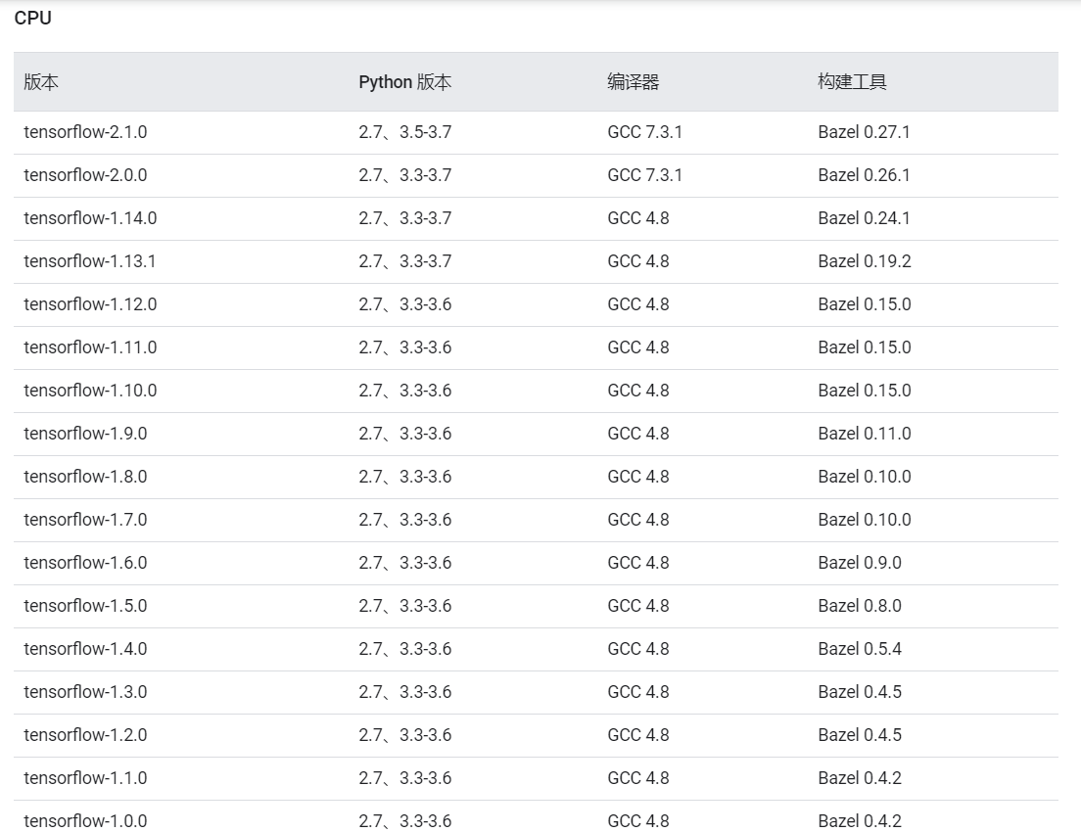Click the Bazel 0.19.2 cell

865,261
